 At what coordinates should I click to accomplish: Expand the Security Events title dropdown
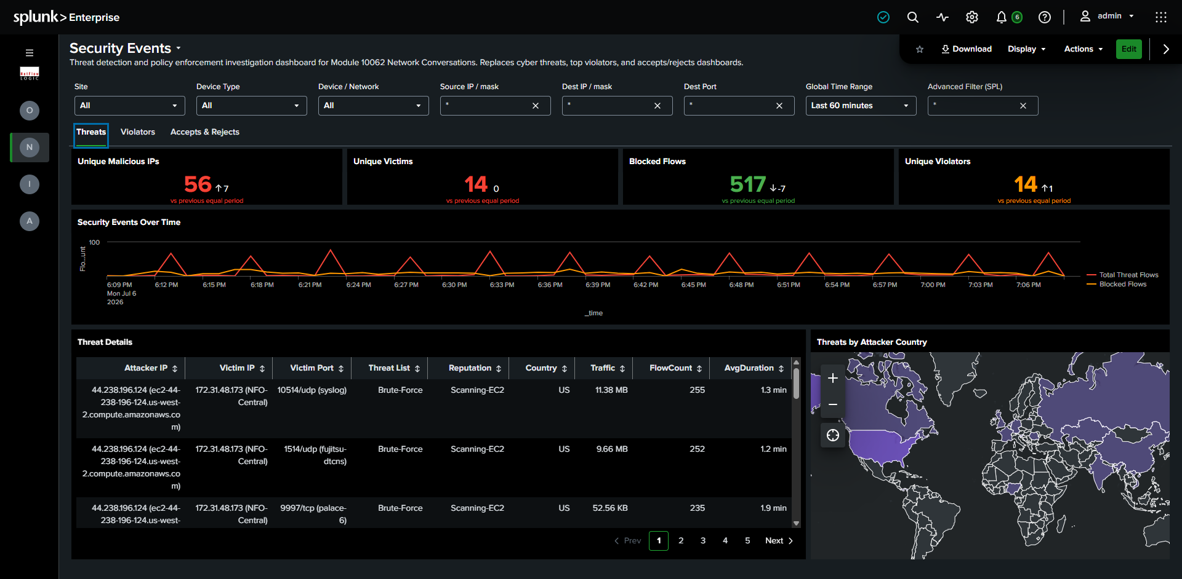(x=179, y=48)
